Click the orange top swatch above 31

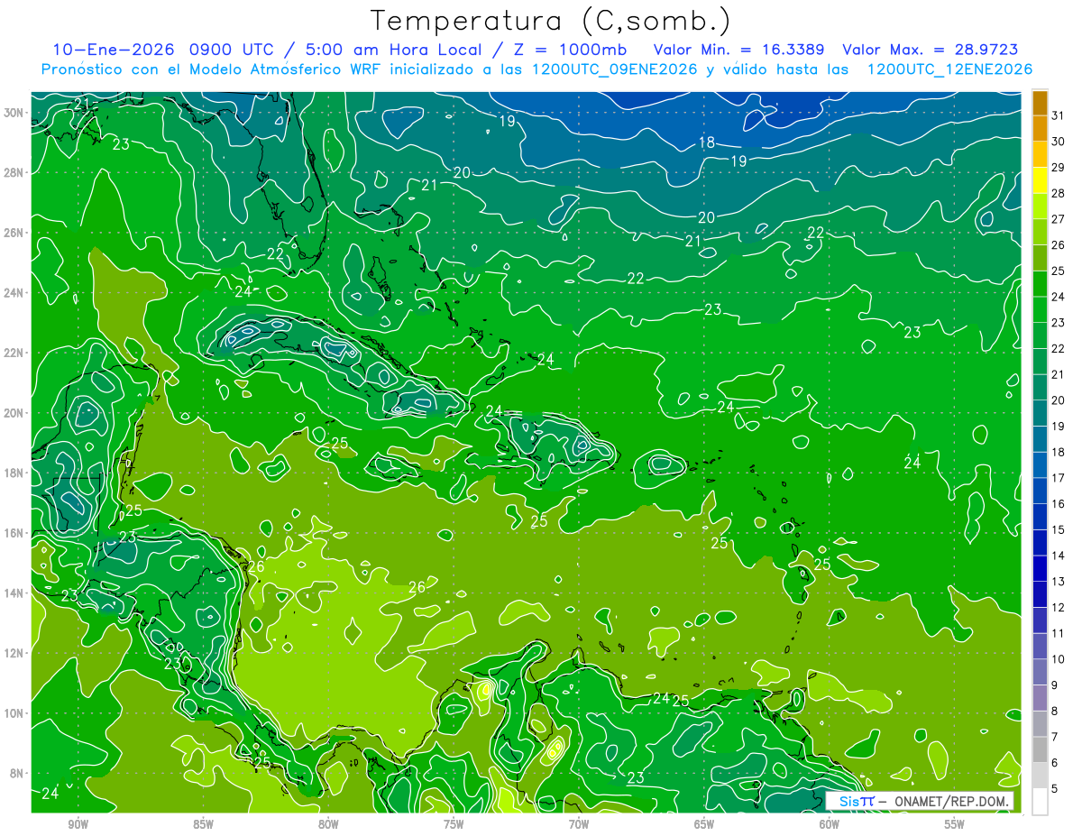tap(1040, 102)
